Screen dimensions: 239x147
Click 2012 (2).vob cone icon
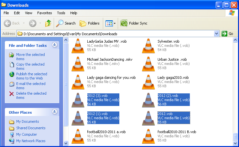(x=148, y=100)
